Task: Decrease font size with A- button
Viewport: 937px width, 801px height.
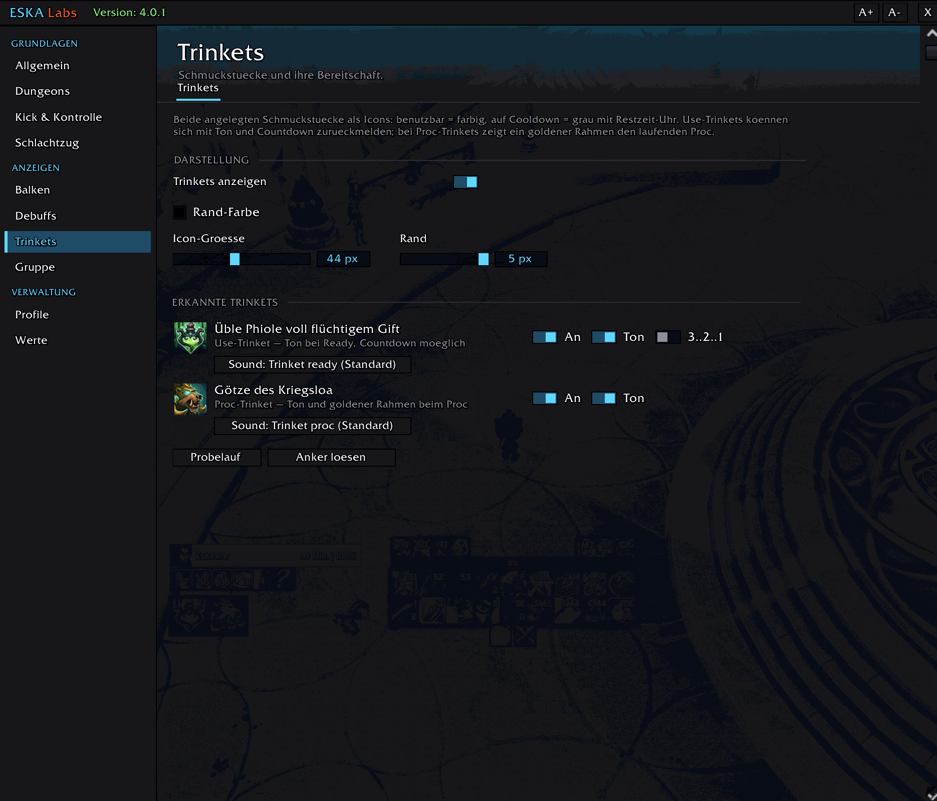Action: point(894,13)
